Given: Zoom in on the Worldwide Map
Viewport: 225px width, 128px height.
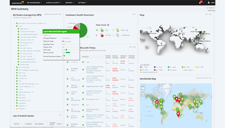Looking at the screenshot, I should [x=143, y=87].
